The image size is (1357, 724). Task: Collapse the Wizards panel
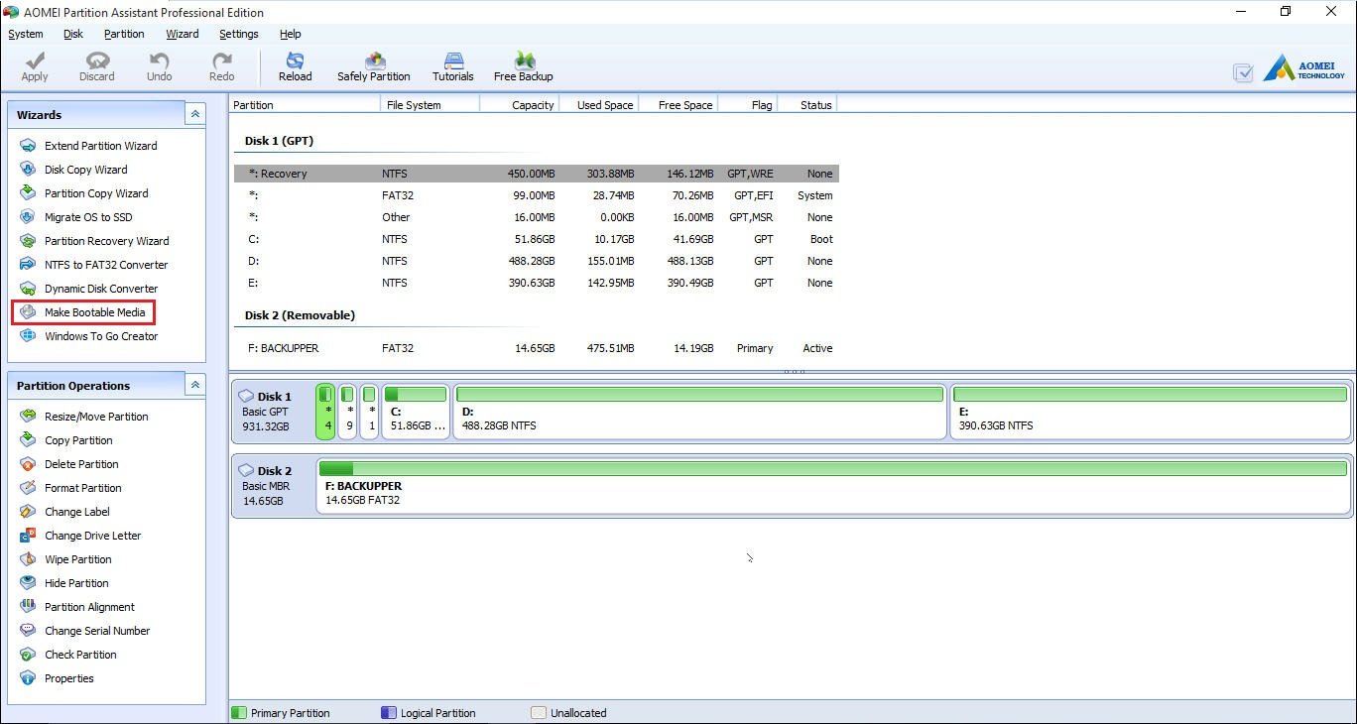[x=195, y=115]
